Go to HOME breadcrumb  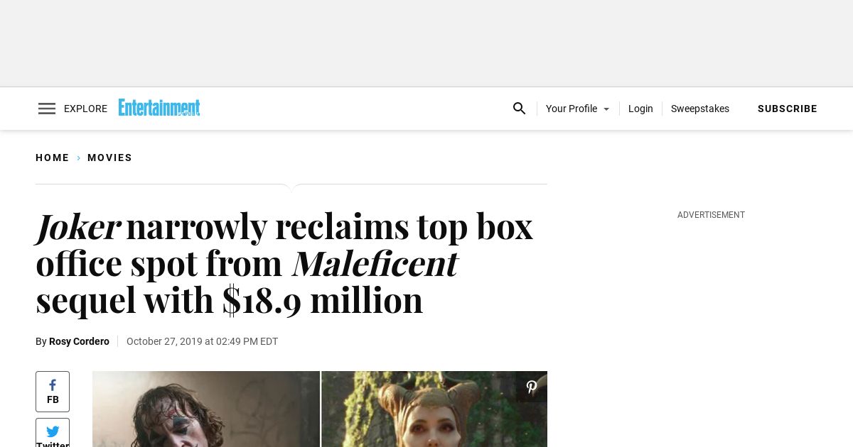[53, 158]
